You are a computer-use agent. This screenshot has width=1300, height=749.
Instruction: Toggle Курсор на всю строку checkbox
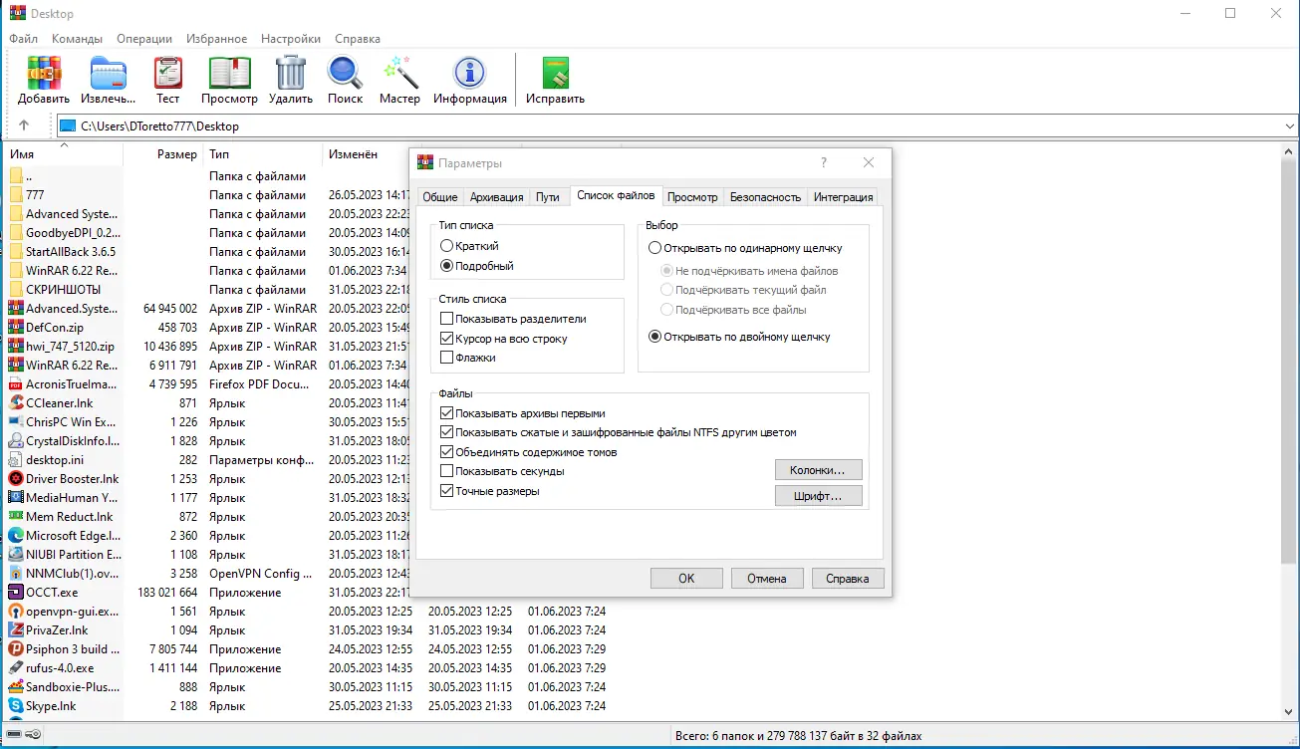(446, 339)
